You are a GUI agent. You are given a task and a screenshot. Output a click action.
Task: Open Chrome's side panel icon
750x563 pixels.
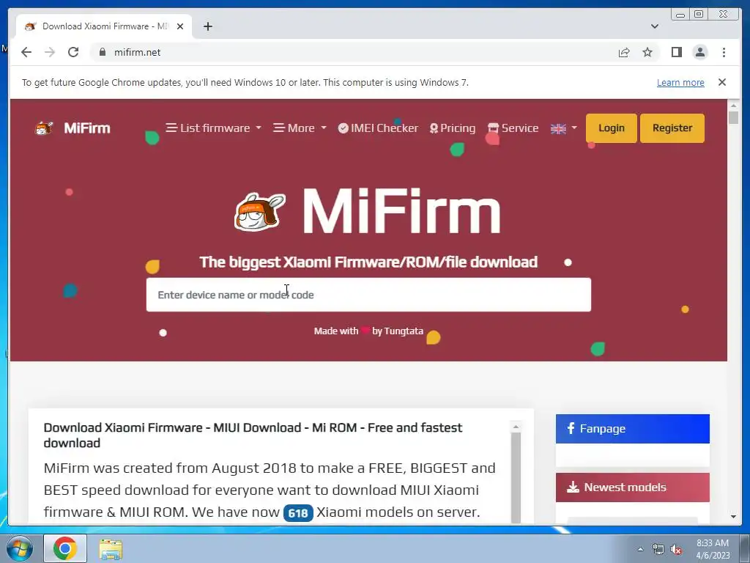pyautogui.click(x=676, y=52)
